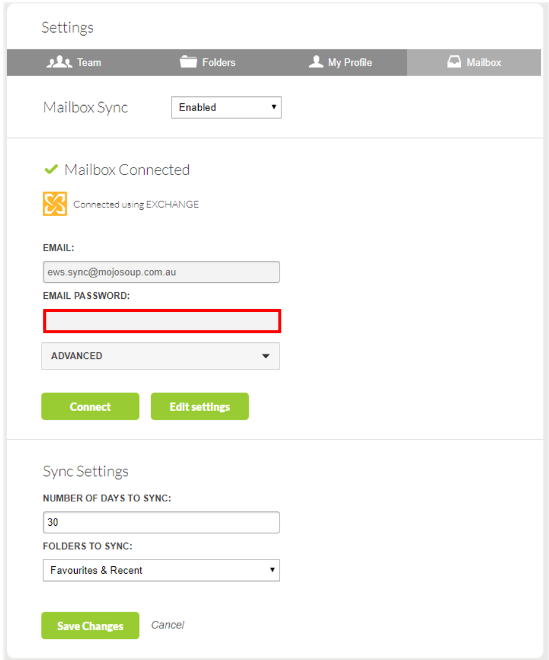Screen dimensions: 549x660
Task: Click into the Email Password field
Action: click(161, 321)
